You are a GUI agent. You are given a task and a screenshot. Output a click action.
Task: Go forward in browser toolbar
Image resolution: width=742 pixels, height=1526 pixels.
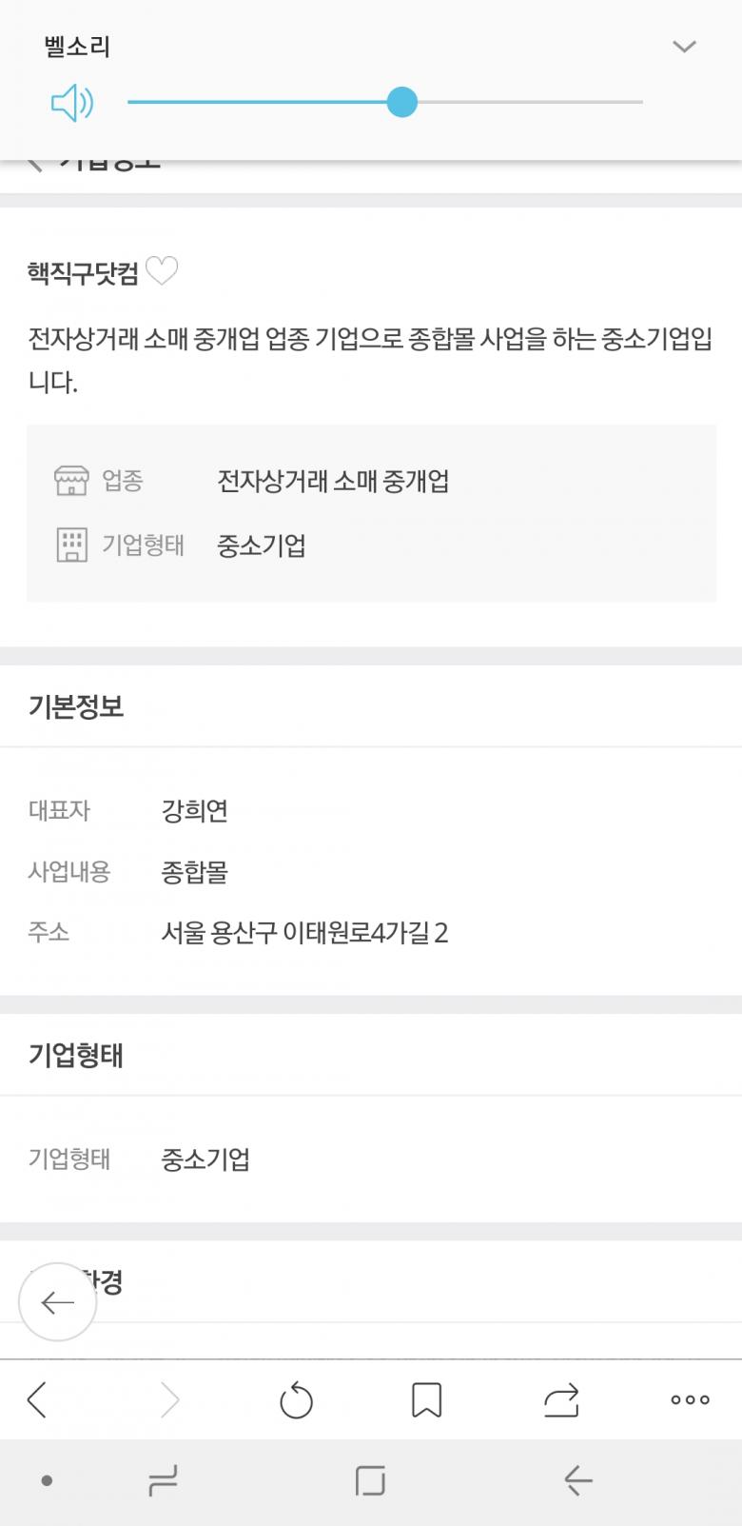coord(169,1399)
